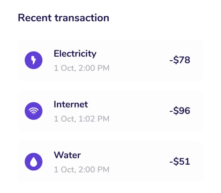Click the Electricity lightning bolt icon

[x=33, y=60]
